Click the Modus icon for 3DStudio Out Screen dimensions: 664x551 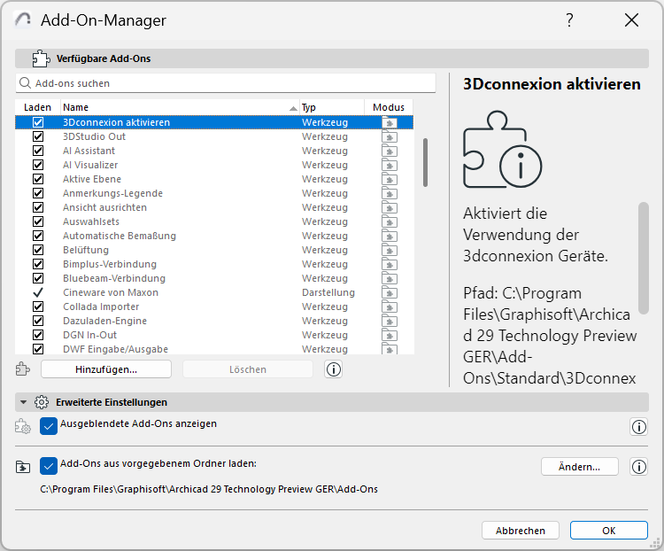(390, 137)
